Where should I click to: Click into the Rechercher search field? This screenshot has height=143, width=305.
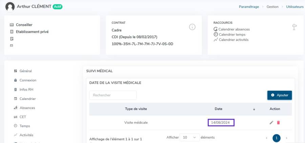point(113,95)
